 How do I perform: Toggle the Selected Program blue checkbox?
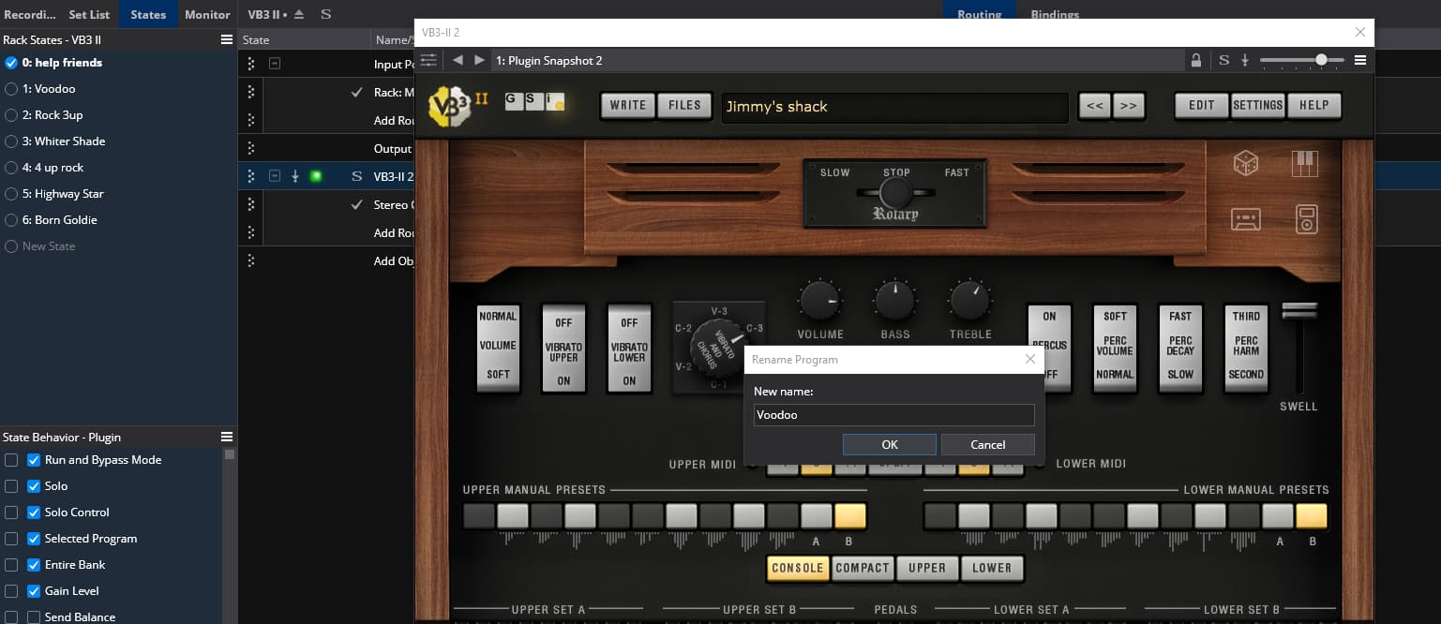tap(34, 539)
